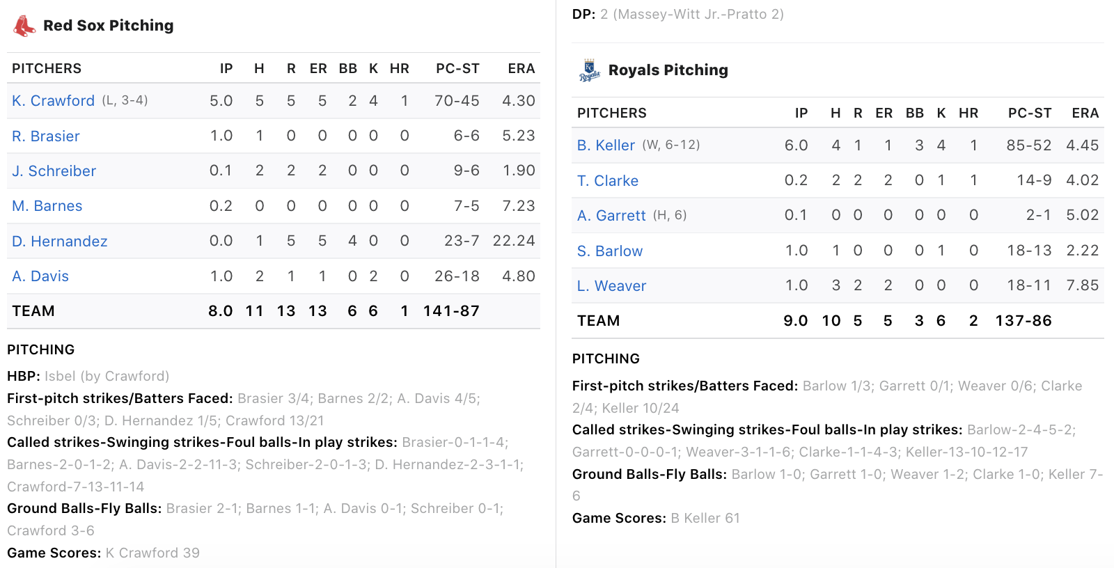
Task: Open R. Brasier pitcher link
Action: 46,136
